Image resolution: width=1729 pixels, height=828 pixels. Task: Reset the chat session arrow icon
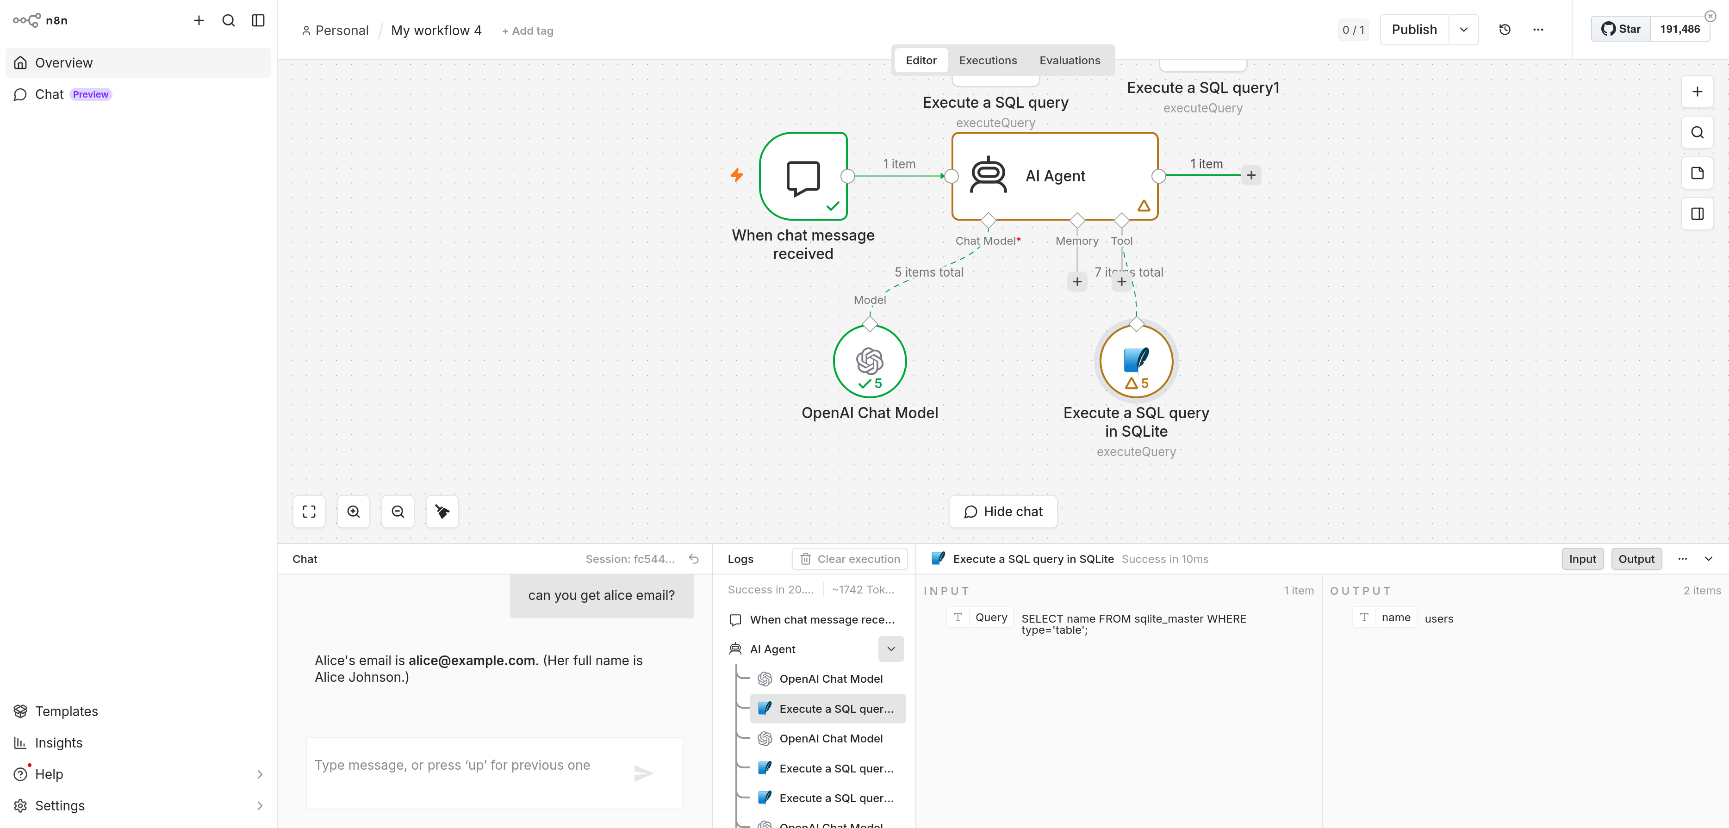click(x=694, y=559)
